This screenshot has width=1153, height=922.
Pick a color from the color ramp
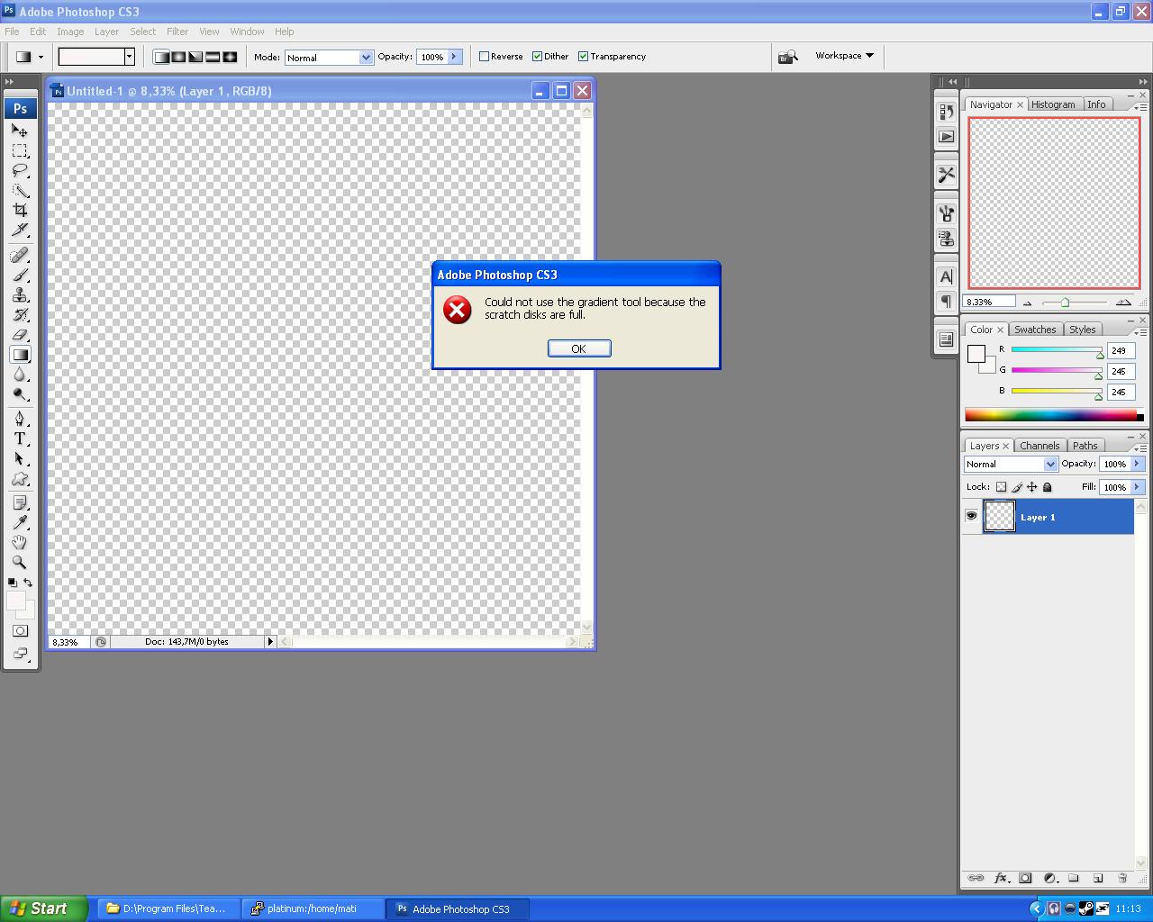click(x=1050, y=415)
